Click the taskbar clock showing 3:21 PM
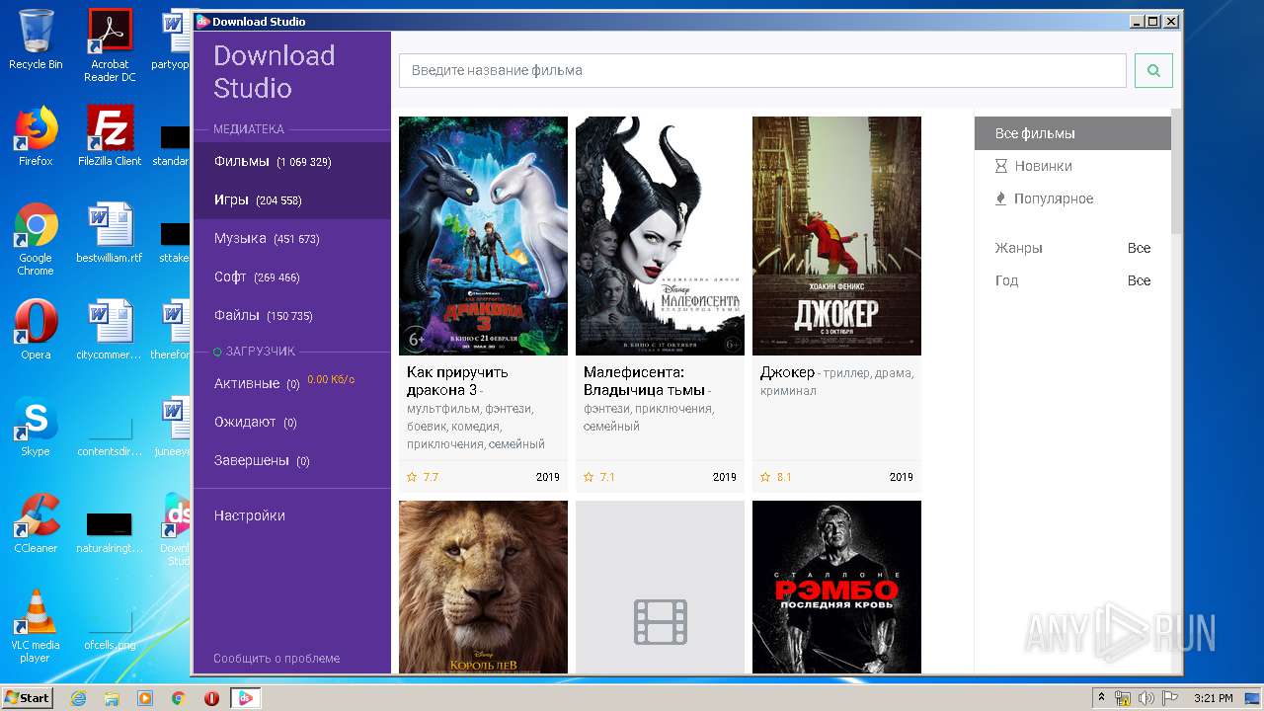The image size is (1264, 711). click(x=1213, y=698)
